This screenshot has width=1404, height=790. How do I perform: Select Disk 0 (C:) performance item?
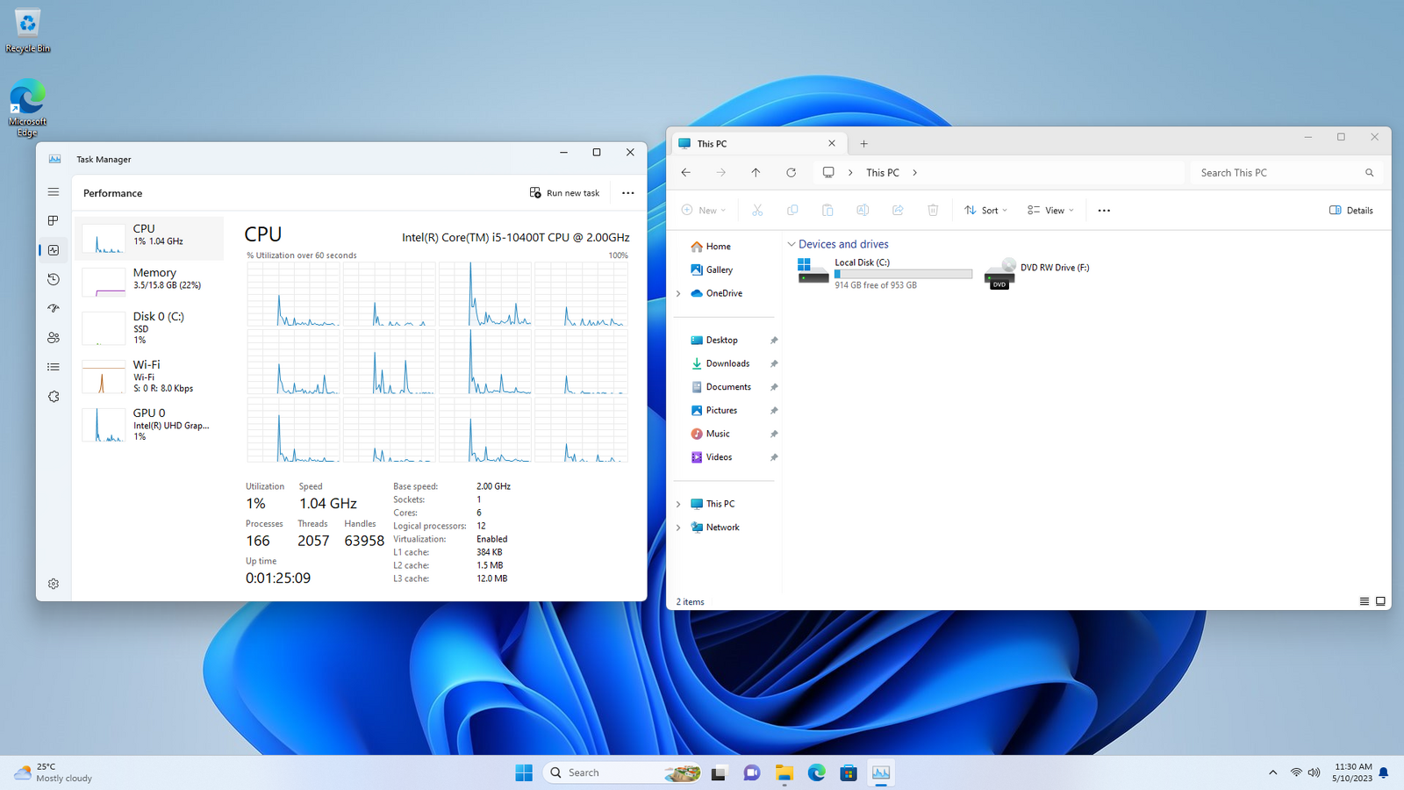[x=150, y=327]
